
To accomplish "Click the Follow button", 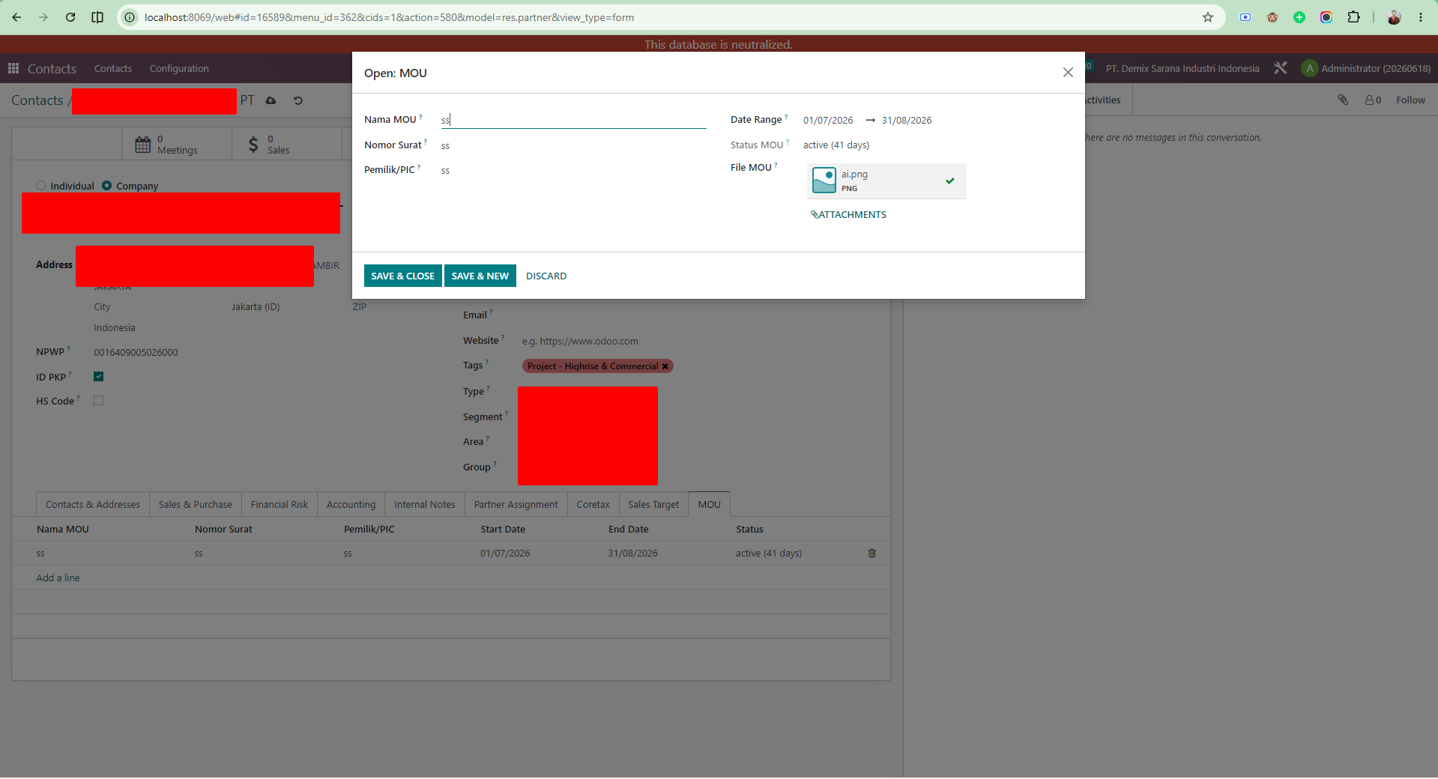I will pyautogui.click(x=1410, y=100).
